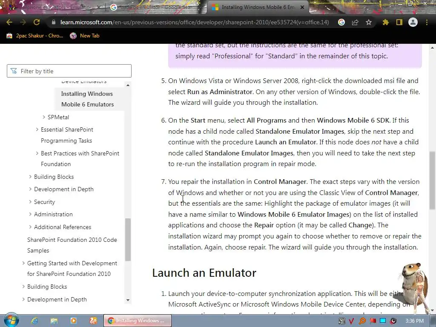This screenshot has width=436, height=327.
Task: Open the Extensions puzzle icon
Action: pos(386,22)
